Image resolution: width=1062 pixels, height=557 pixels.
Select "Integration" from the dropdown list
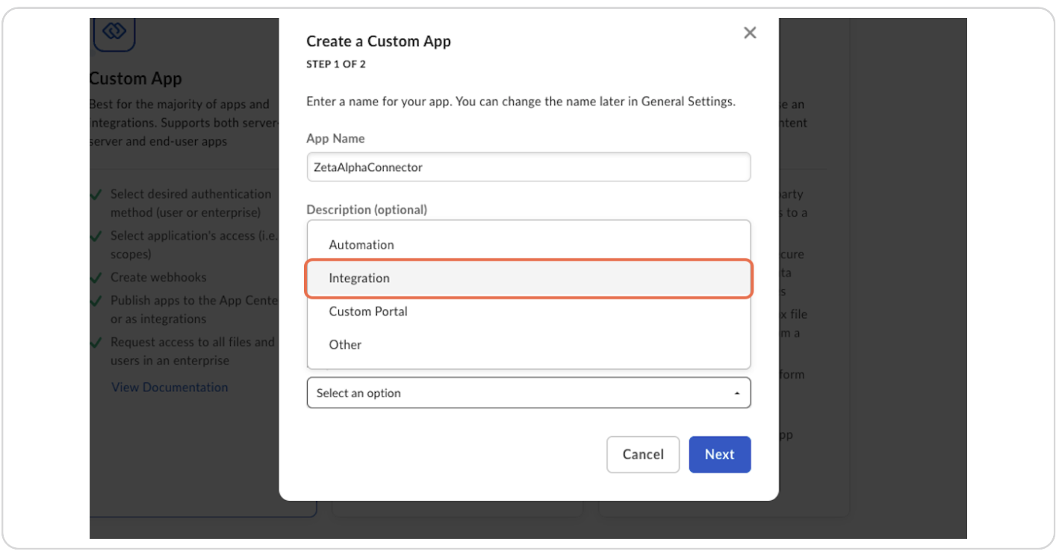(x=359, y=278)
